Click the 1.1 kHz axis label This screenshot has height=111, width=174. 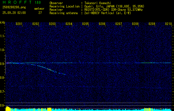tap(2, 36)
